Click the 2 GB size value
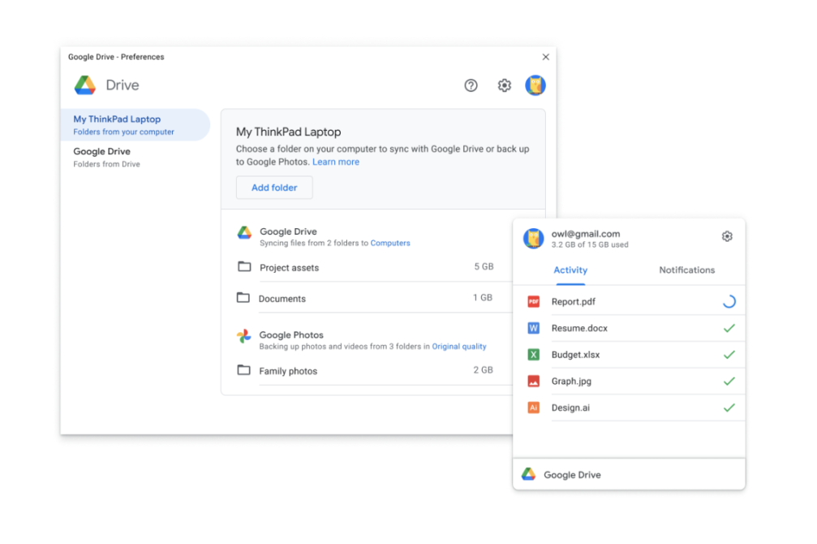The image size is (817, 544). point(483,369)
